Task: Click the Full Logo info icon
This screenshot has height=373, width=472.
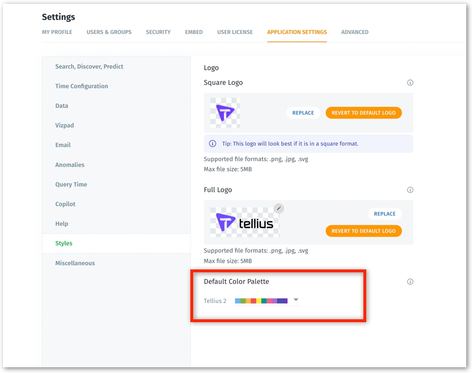Action: [410, 190]
